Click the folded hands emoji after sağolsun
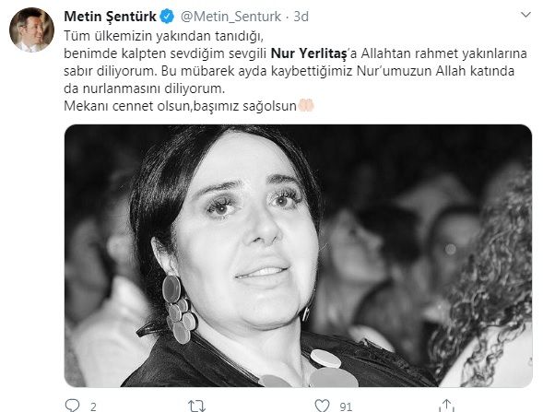 pyautogui.click(x=306, y=105)
